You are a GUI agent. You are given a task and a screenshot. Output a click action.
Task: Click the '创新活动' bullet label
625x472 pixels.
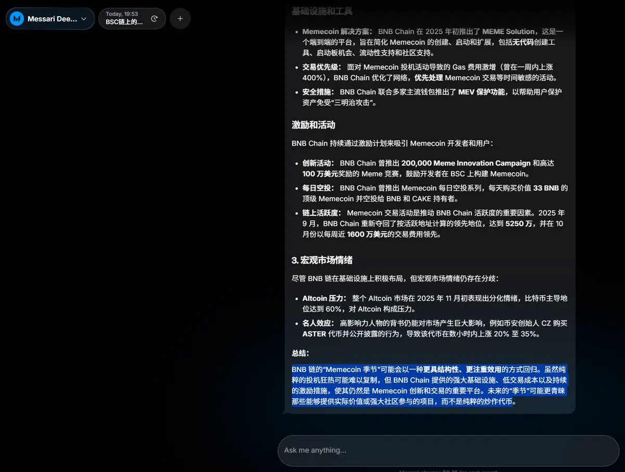(318, 163)
